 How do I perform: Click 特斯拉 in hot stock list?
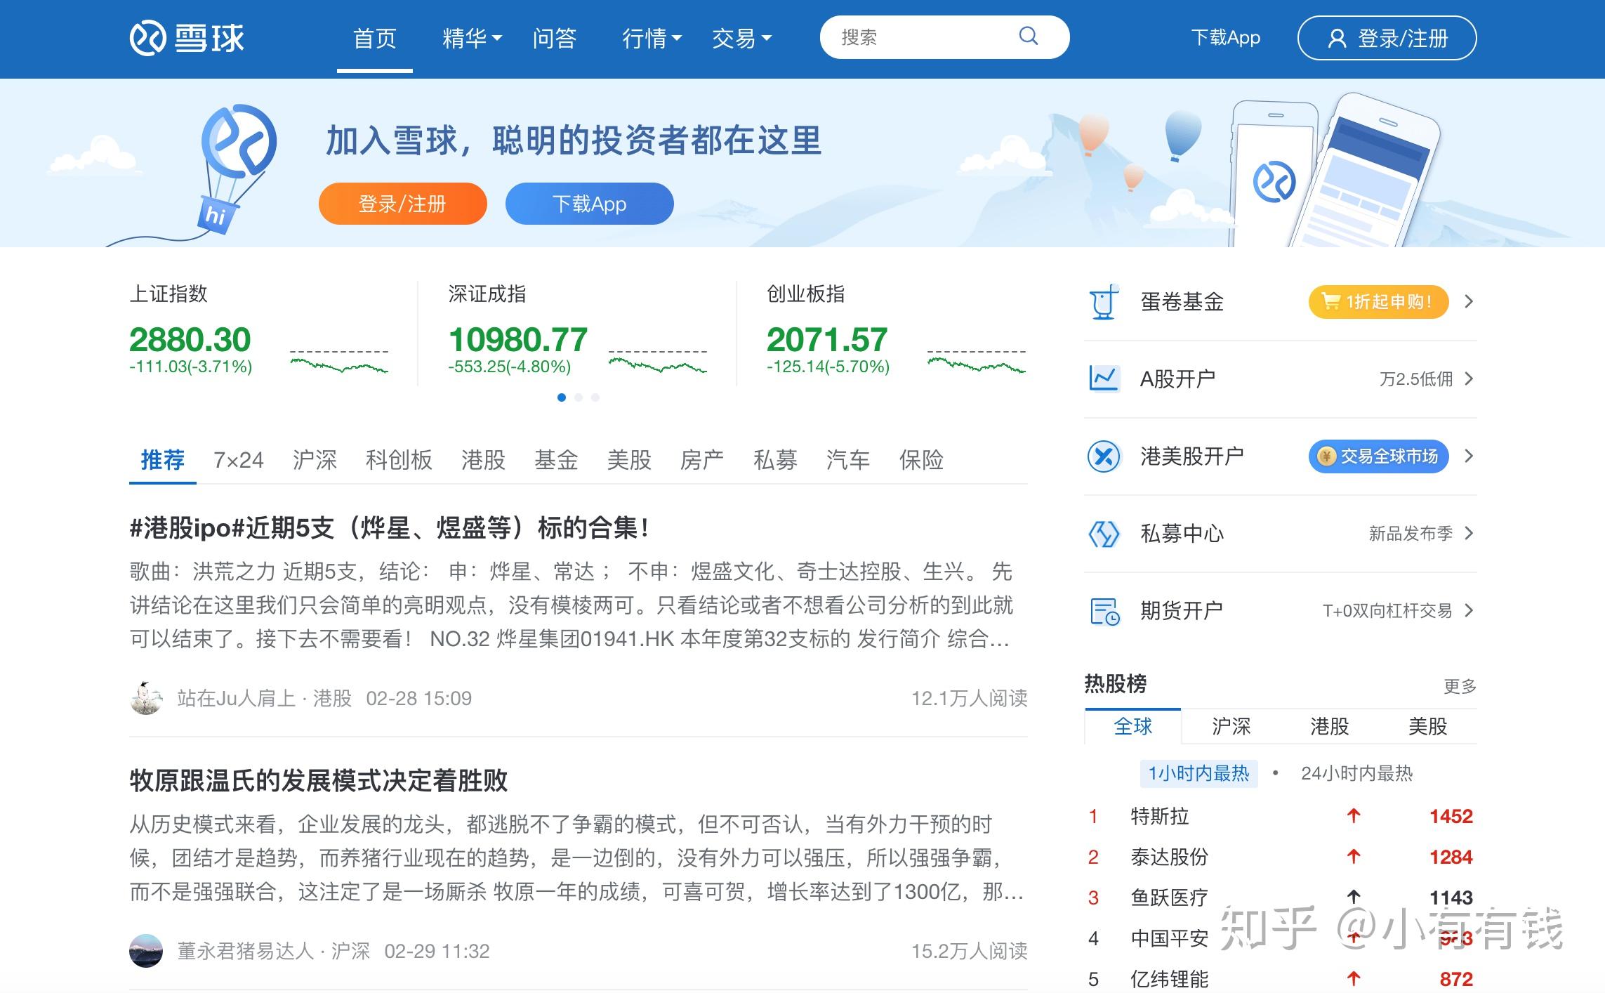[1160, 816]
